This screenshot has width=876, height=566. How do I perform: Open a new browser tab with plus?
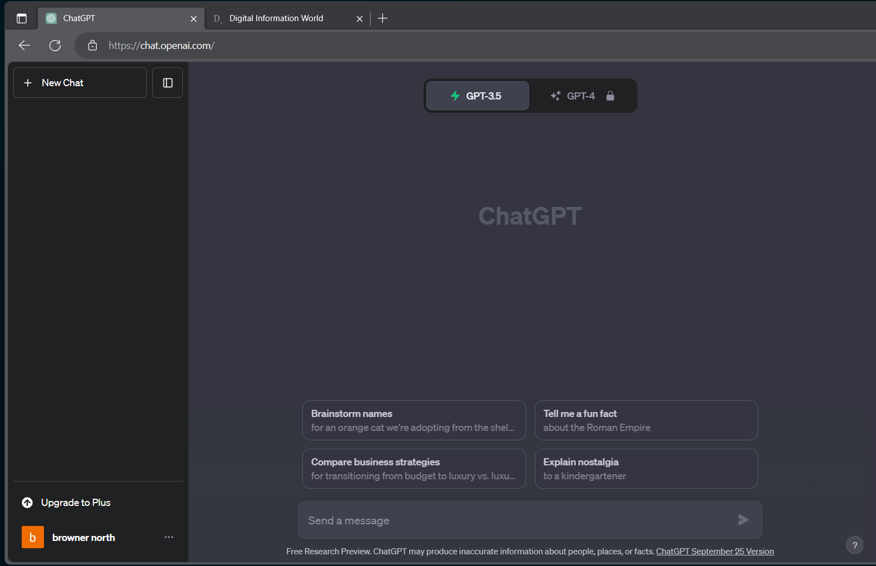point(382,18)
